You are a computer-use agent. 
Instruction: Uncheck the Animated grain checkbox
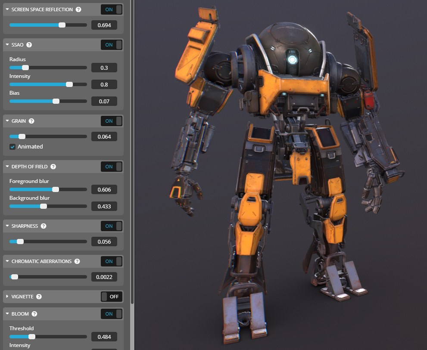click(x=12, y=147)
